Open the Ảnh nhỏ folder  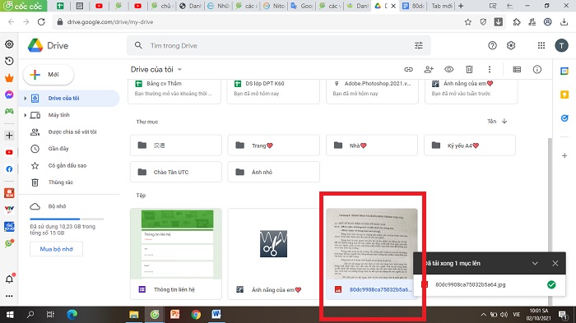274,172
